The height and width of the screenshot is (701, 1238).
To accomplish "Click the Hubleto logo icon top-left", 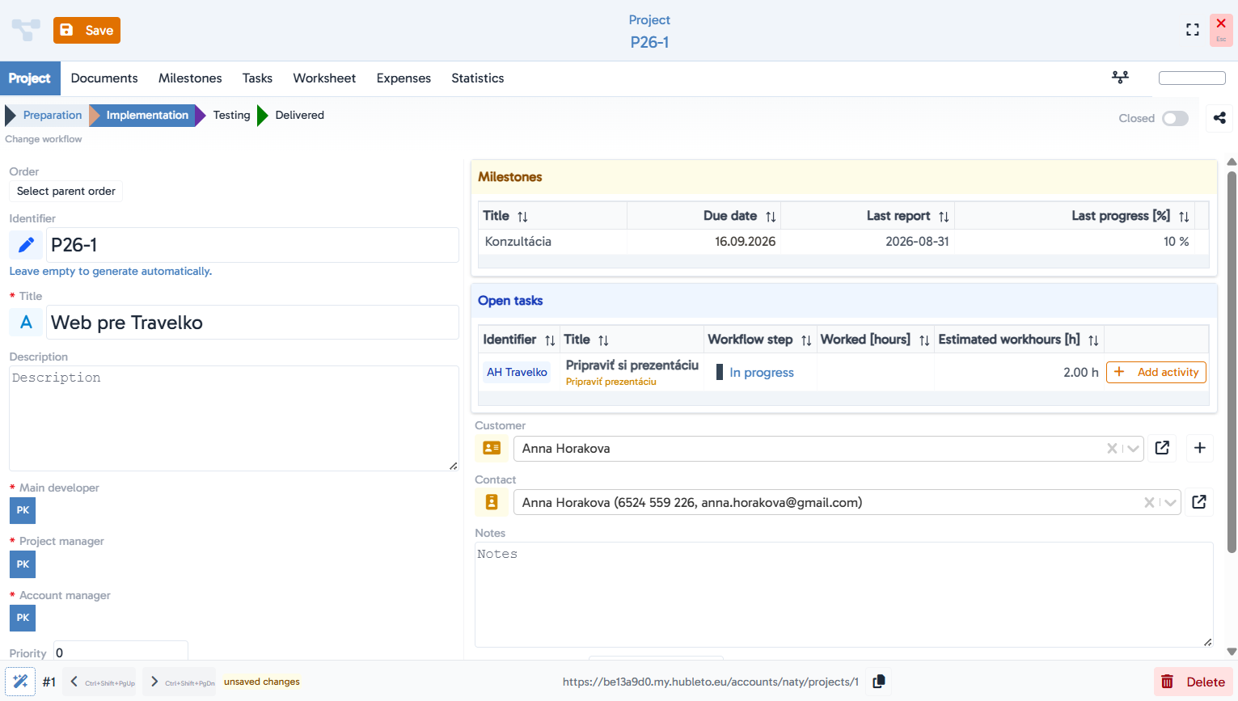I will pos(26,30).
